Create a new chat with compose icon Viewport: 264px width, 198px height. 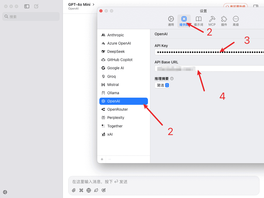tap(36, 6)
